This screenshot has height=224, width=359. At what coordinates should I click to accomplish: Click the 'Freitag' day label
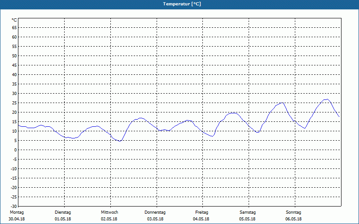point(201,212)
